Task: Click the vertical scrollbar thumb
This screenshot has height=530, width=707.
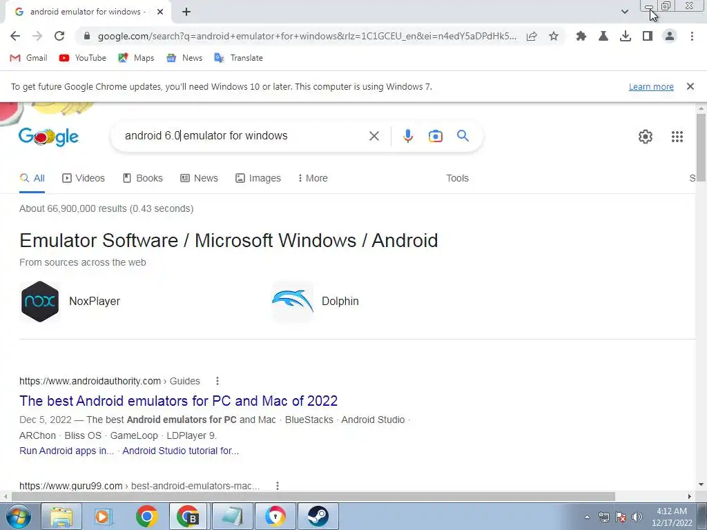Action: (701, 148)
